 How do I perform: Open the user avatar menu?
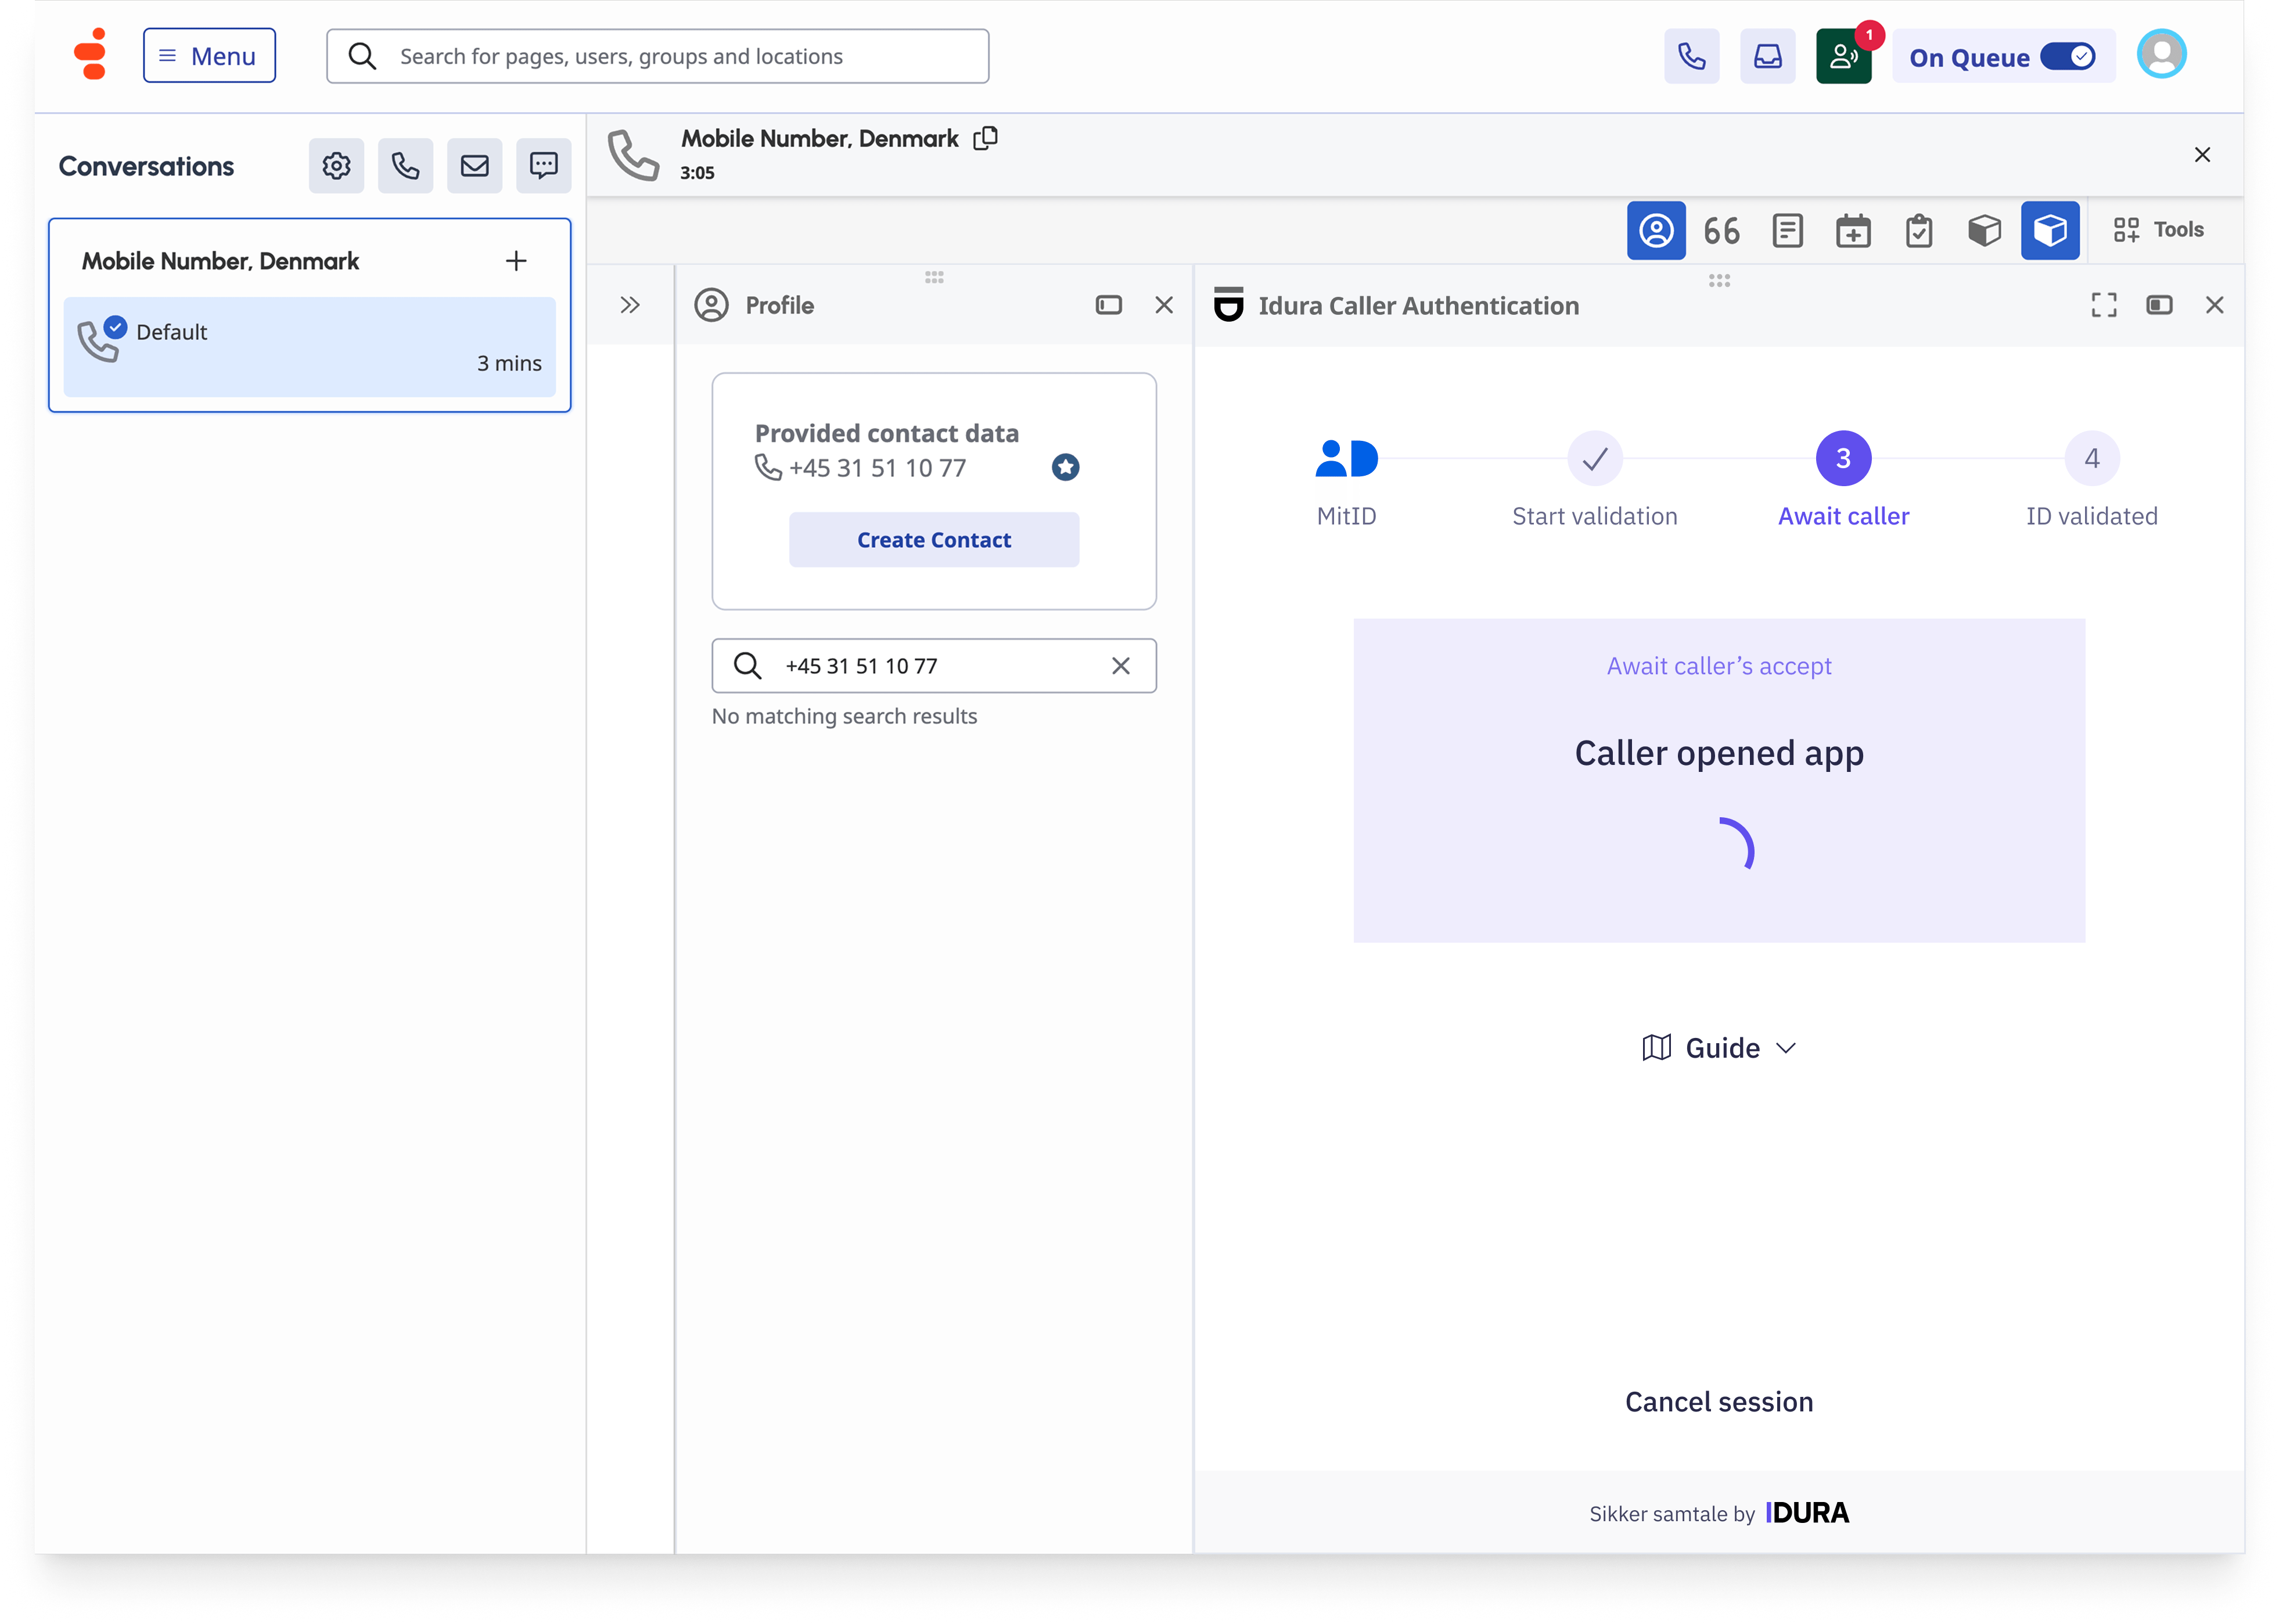click(x=2161, y=55)
